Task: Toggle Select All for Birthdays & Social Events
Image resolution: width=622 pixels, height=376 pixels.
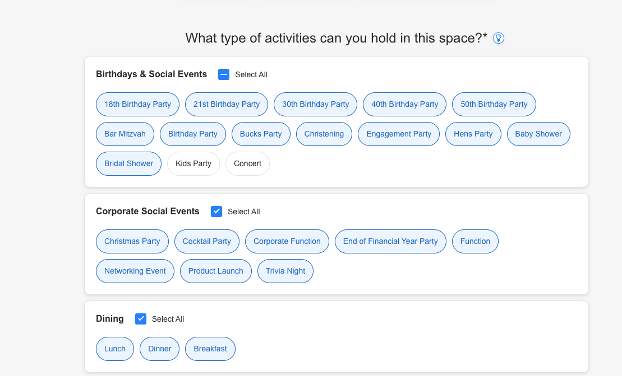Action: pos(224,74)
